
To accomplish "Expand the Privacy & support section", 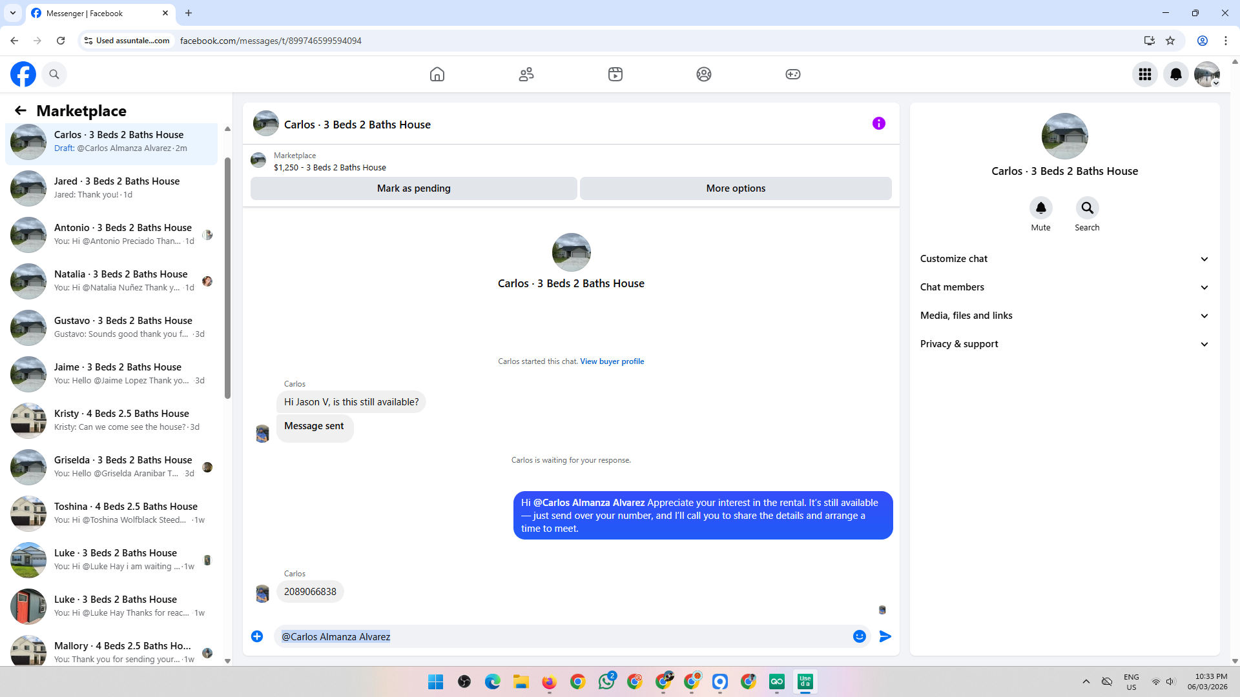I will (x=1064, y=344).
